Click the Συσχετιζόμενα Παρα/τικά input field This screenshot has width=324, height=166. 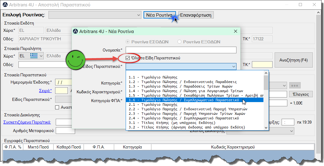[x=64, y=122]
